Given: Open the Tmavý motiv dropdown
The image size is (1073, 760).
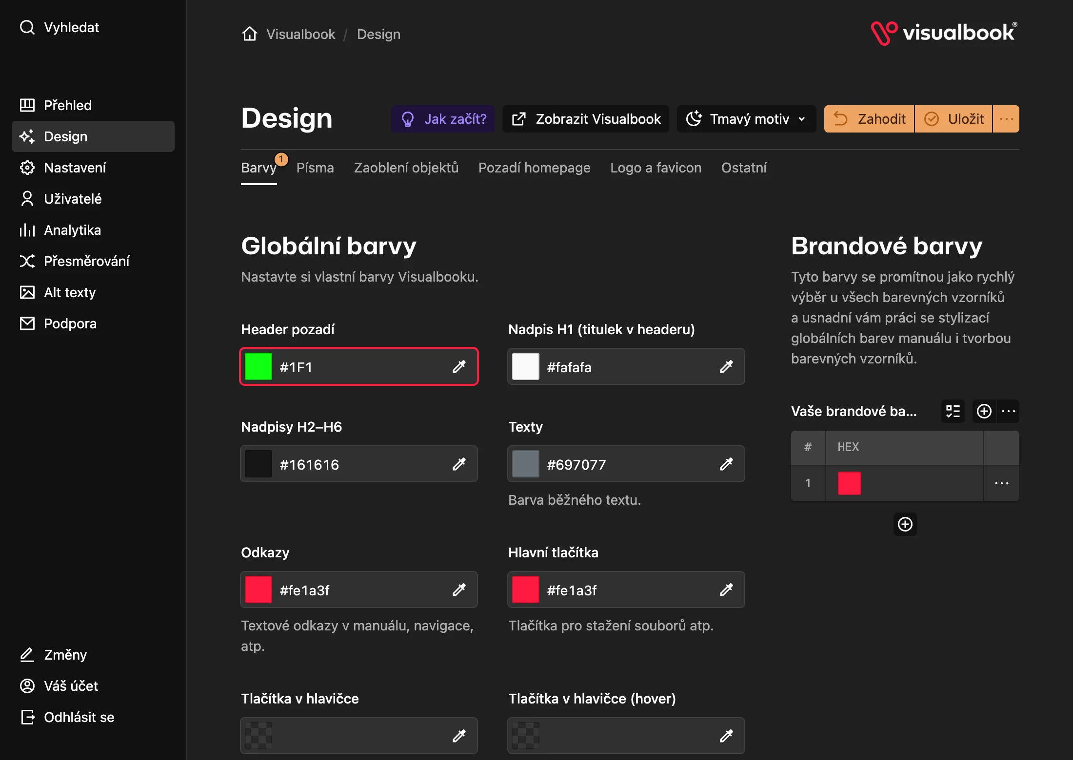Looking at the screenshot, I should pyautogui.click(x=746, y=119).
